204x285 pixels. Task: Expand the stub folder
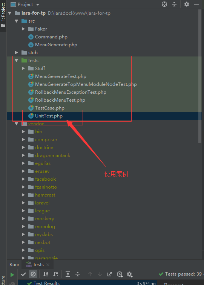pyautogui.click(x=17, y=53)
